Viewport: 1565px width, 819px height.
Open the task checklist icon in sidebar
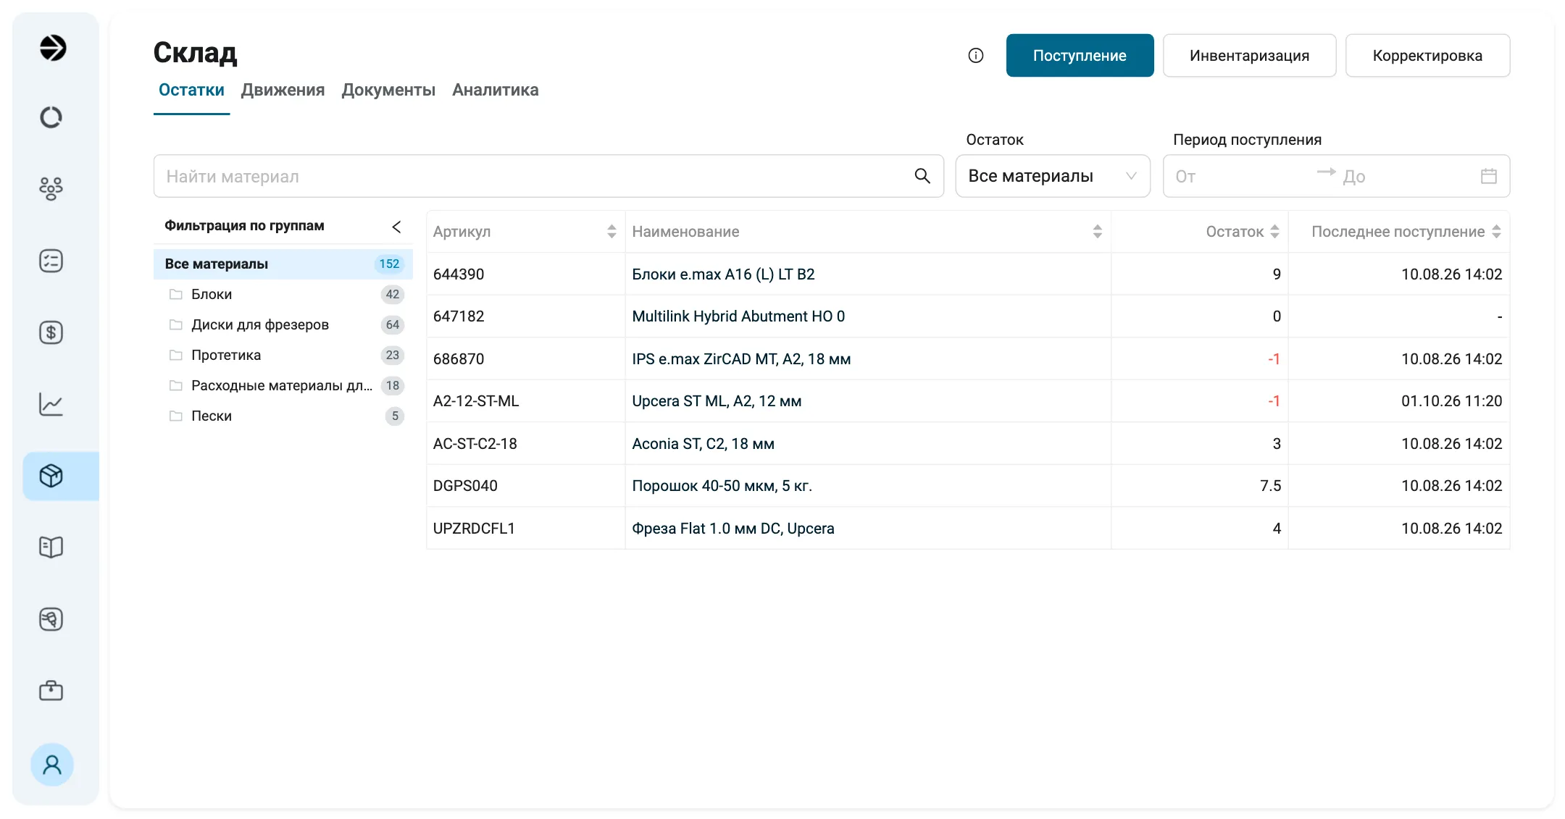(x=51, y=261)
